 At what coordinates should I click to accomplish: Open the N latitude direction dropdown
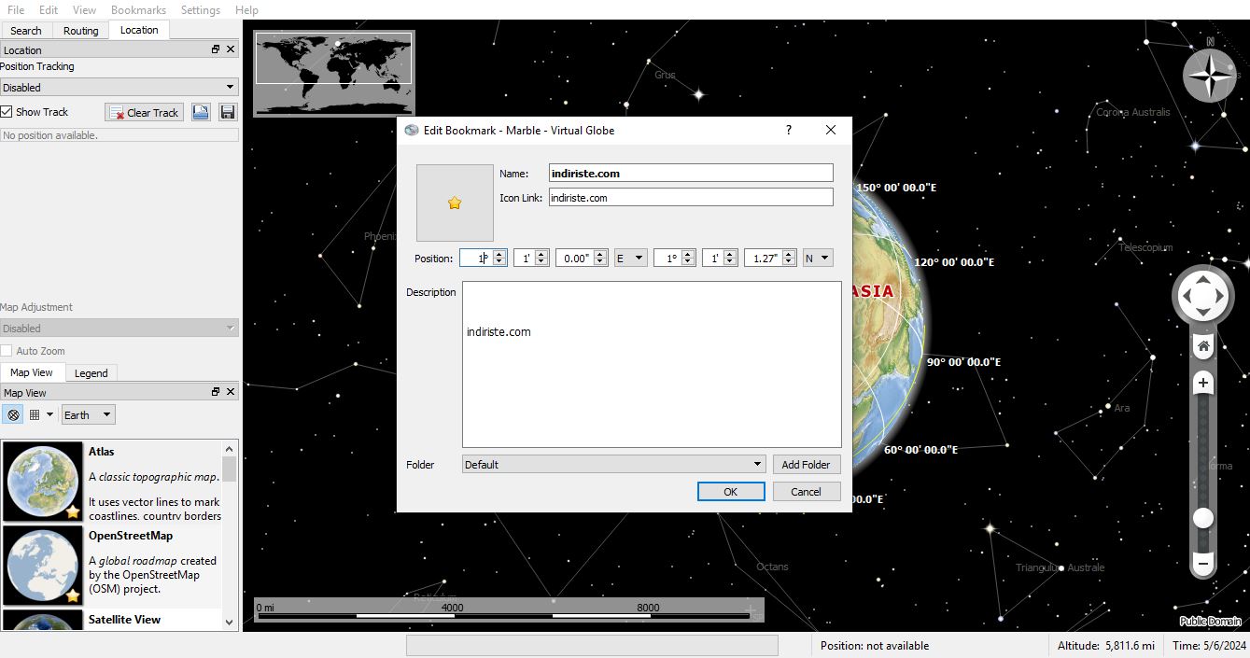click(x=818, y=259)
